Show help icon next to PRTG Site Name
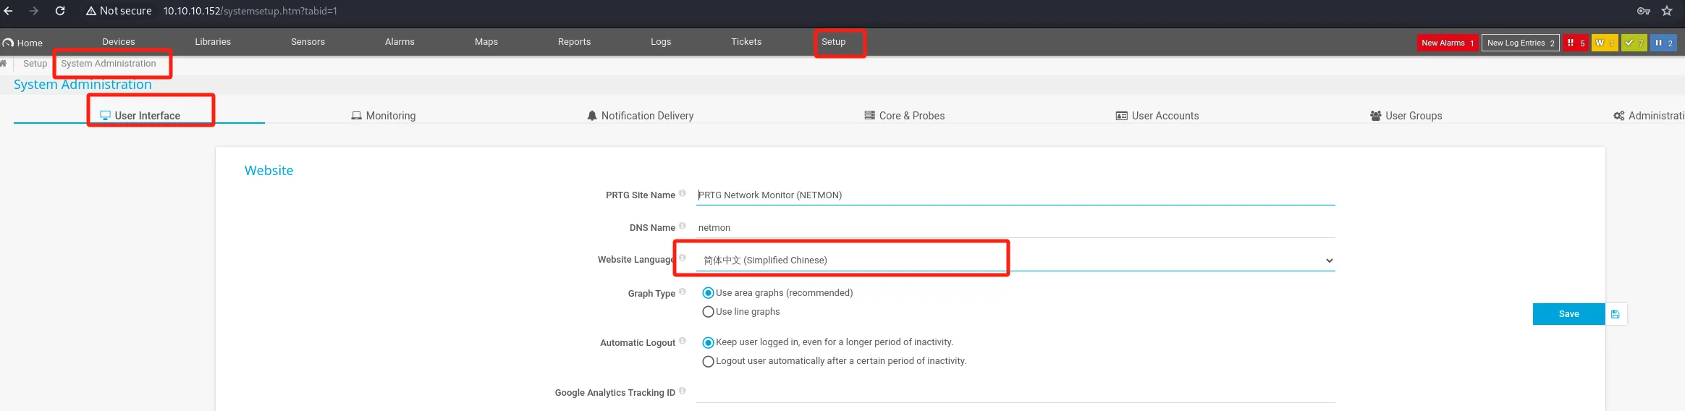Image resolution: width=1685 pixels, height=411 pixels. pos(683,193)
